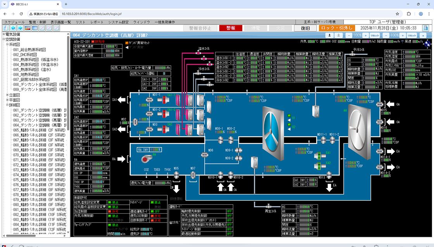Open the スケジュール menu
434x247 pixels.
14,22
